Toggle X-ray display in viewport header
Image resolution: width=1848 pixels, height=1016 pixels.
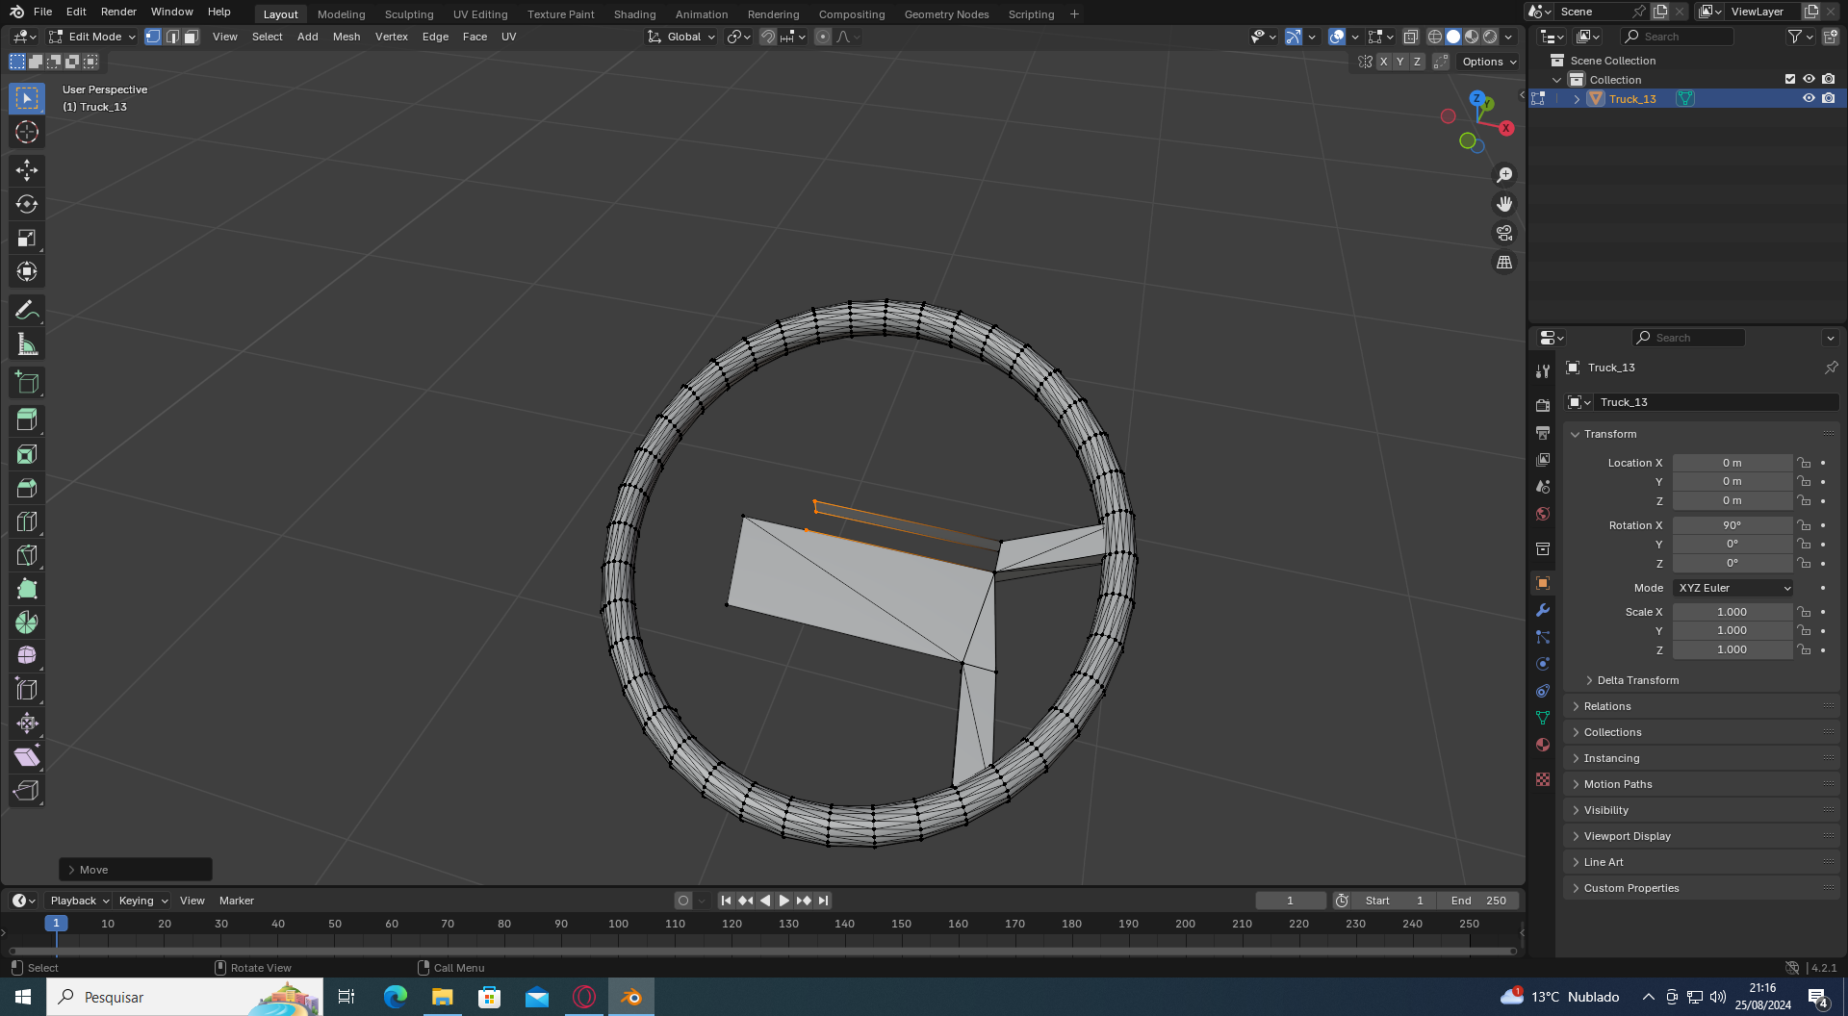tap(1410, 37)
